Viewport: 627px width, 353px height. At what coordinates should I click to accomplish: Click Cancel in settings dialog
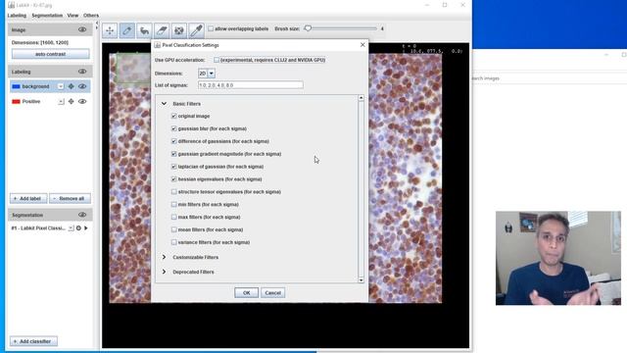click(x=273, y=293)
